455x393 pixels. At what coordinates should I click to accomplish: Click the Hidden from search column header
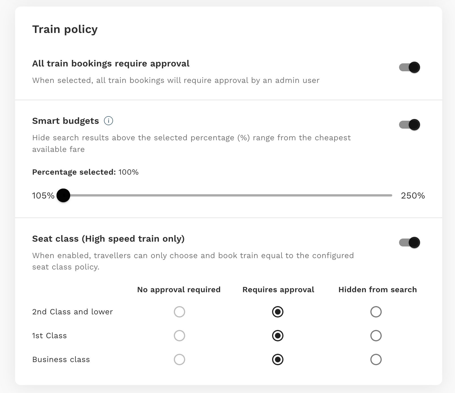378,290
